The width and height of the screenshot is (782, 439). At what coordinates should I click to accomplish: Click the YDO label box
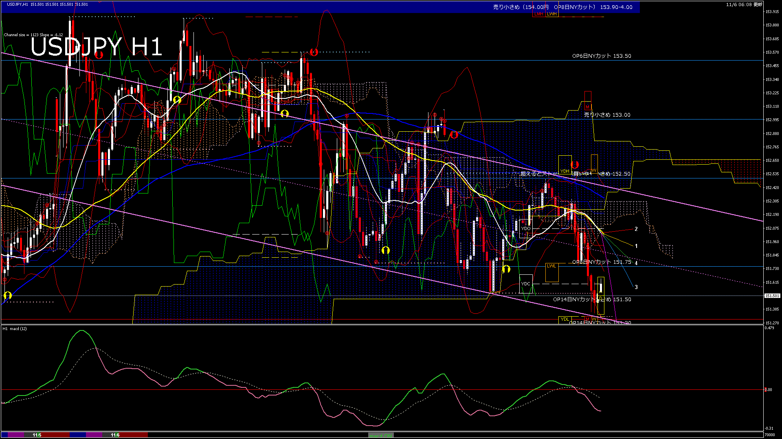[526, 228]
